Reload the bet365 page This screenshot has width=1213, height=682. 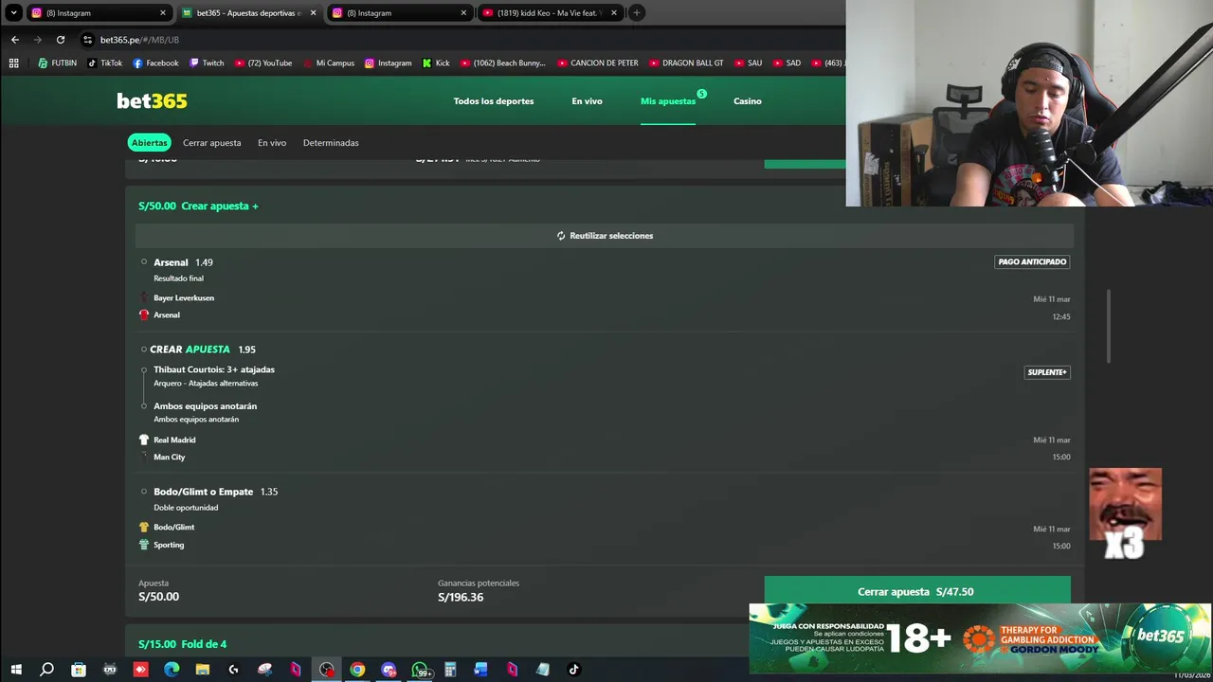click(x=61, y=40)
